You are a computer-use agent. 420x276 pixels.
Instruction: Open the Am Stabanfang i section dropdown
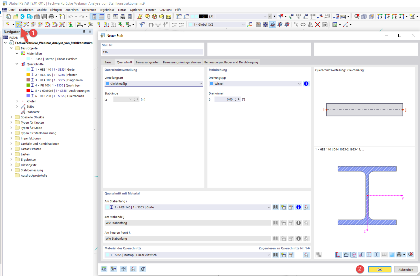click(188, 207)
